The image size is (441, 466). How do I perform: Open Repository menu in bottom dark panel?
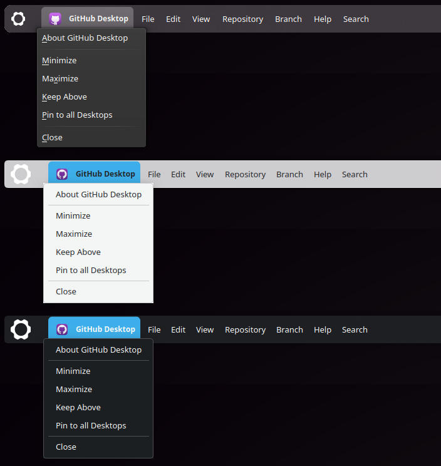[245, 330]
